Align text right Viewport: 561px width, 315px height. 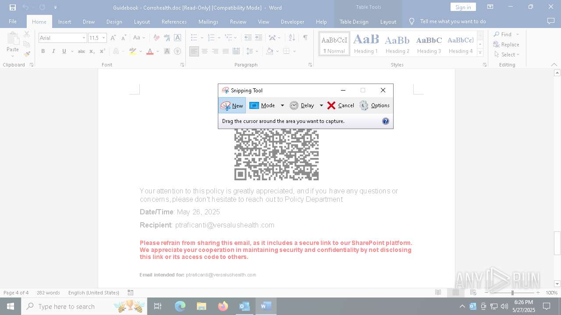click(215, 51)
